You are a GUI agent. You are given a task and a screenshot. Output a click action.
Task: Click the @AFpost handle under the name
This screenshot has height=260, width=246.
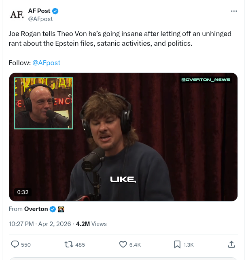click(x=40, y=19)
